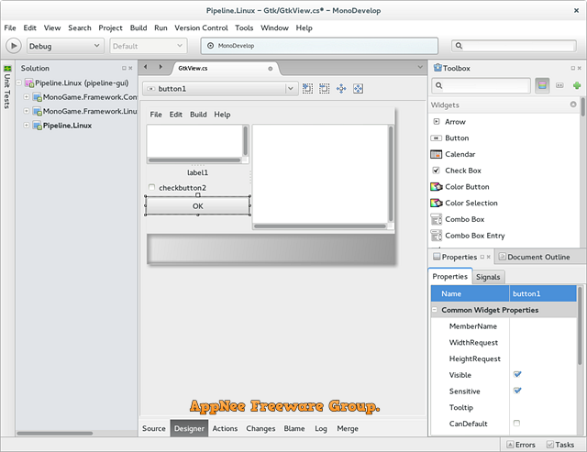Click the left list horizontal scrollbar in designer
This screenshot has width=587, height=452.
point(194,160)
